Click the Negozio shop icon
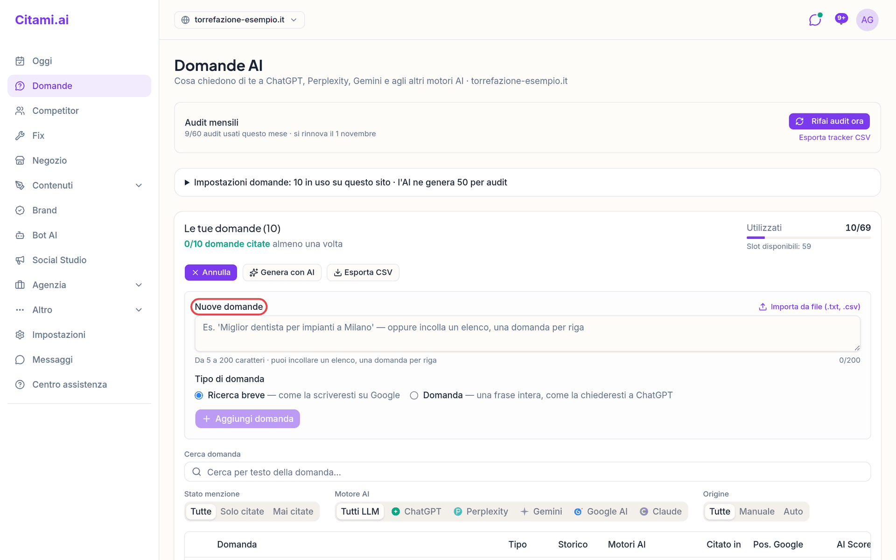 (20, 161)
